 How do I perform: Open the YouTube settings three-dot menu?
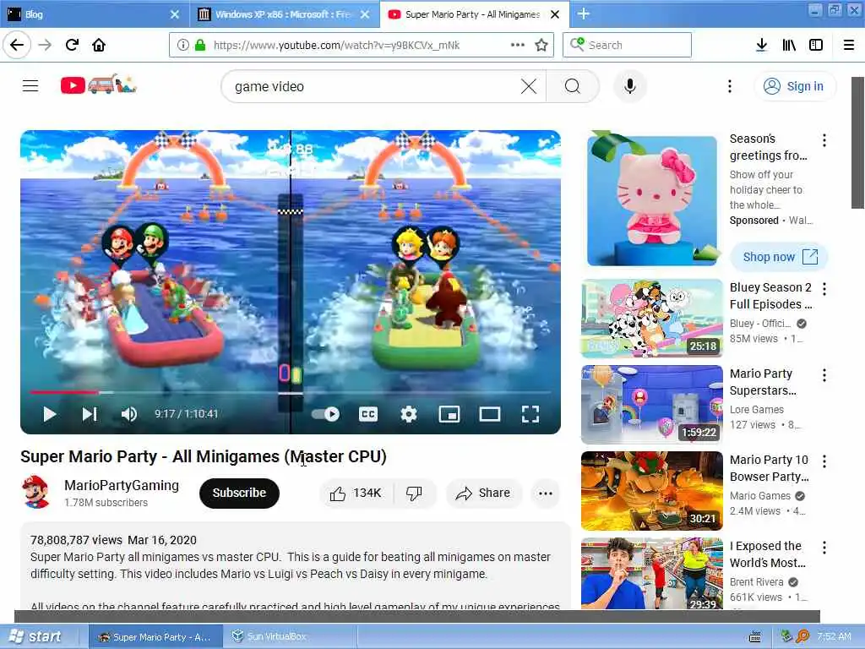click(729, 86)
